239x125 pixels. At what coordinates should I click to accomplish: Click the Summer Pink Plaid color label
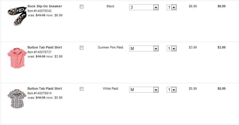110,47
